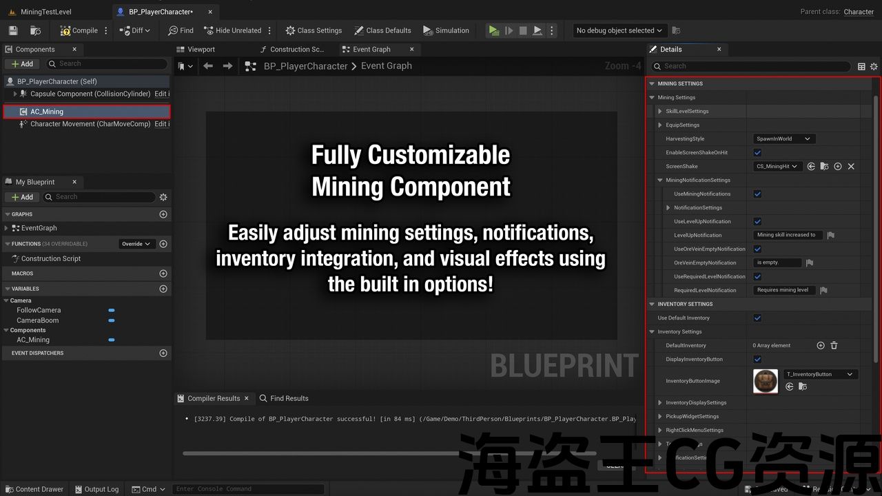This screenshot has height=496, width=882.
Task: Expand SkillLevelSettings section
Action: coord(660,112)
